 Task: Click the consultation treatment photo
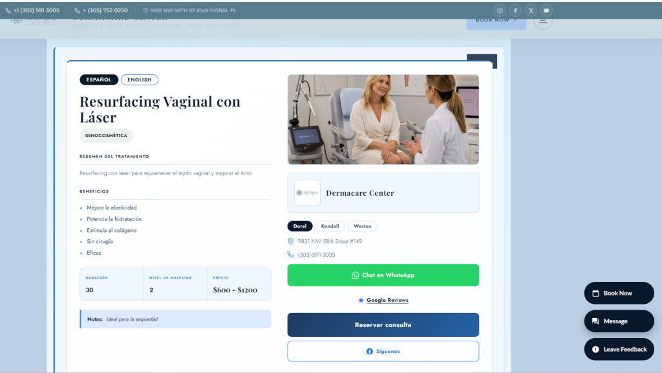point(383,120)
